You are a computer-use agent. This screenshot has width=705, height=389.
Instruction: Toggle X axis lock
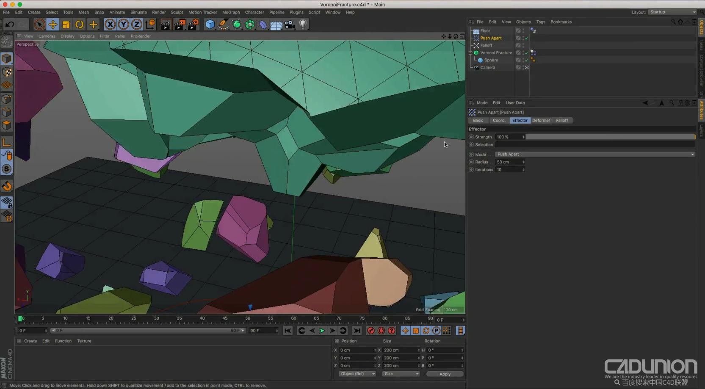point(110,25)
